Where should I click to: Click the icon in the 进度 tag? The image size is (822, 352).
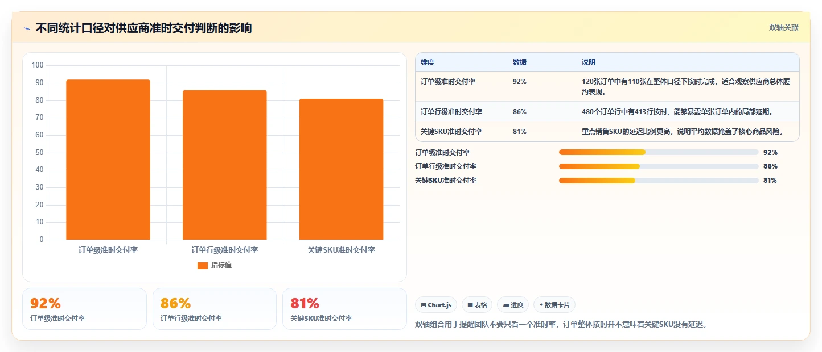coord(505,305)
